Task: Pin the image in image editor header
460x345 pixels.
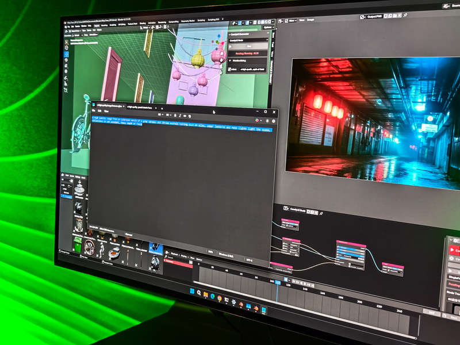Action: [405, 15]
